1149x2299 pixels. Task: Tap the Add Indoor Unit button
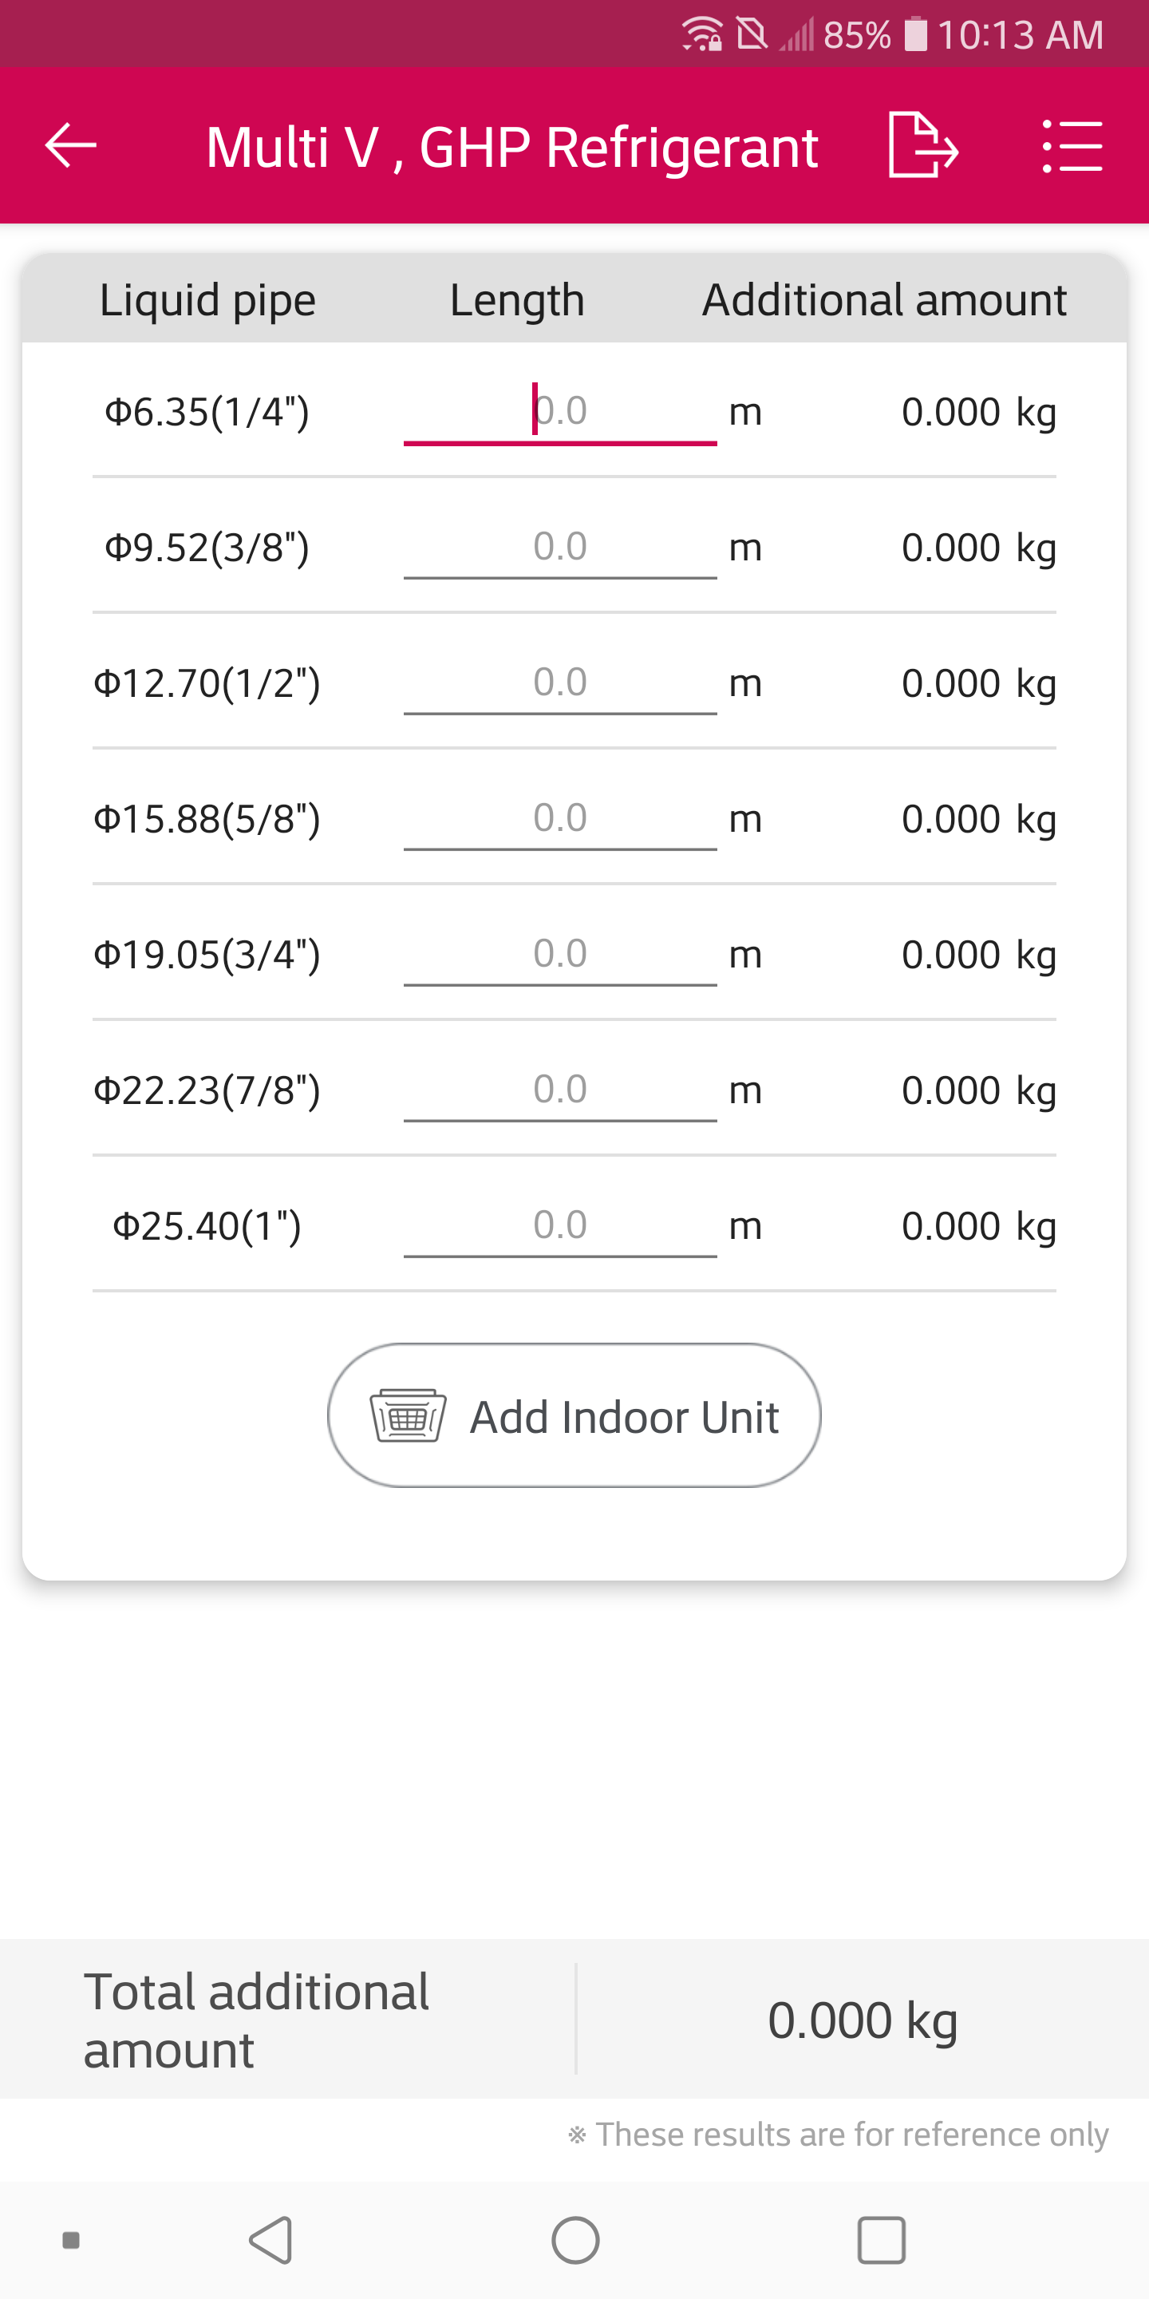point(574,1415)
